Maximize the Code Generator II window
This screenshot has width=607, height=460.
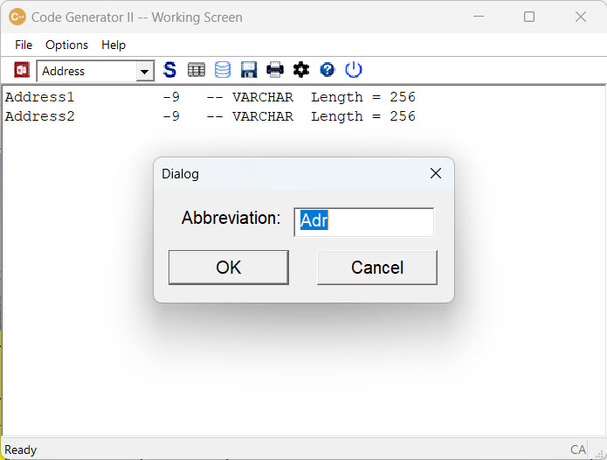click(x=529, y=17)
